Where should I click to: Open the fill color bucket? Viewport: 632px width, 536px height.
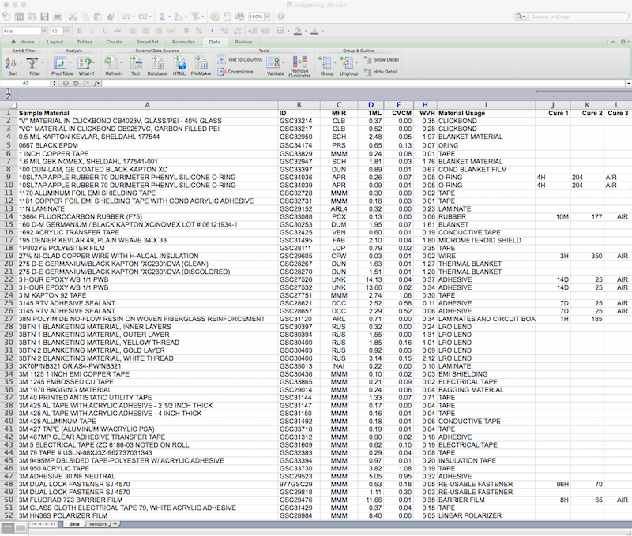click(x=298, y=31)
